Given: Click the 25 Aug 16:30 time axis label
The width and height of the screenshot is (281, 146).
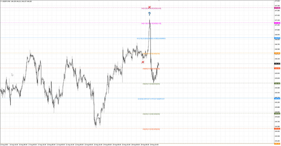Looking at the screenshot, I should (126, 145).
